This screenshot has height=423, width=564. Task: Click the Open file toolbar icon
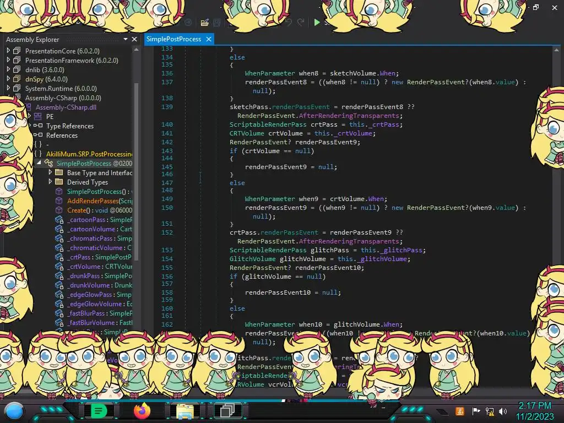pos(205,23)
